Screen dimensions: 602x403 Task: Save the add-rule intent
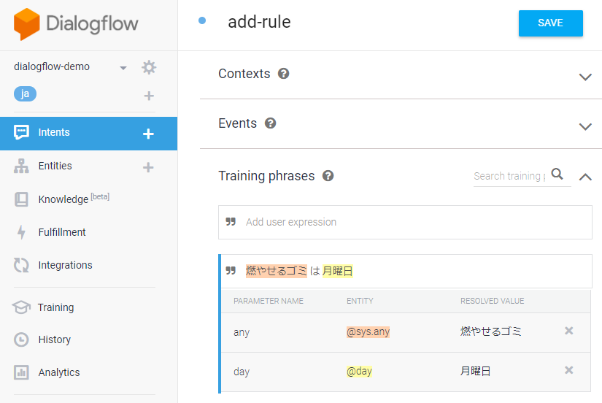pos(550,23)
